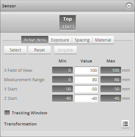Viewport: 135px width, 137px height.
Task: Open the Transformation list icon
Action: click(125, 124)
